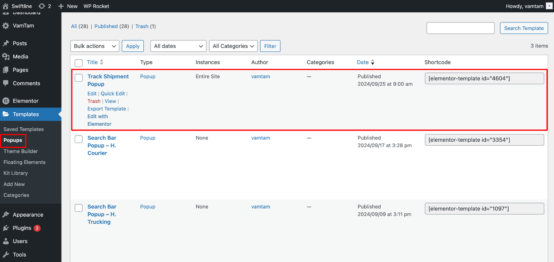Click inside the template search input field

pyautogui.click(x=461, y=28)
